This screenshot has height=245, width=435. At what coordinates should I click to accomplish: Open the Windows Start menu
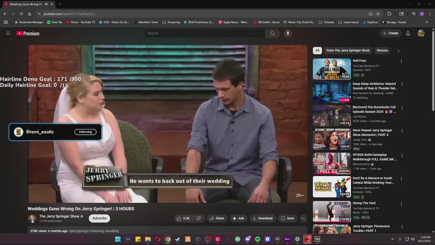[118, 239]
